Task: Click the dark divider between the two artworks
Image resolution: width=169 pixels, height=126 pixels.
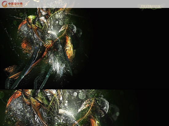Action: (x=84, y=89)
